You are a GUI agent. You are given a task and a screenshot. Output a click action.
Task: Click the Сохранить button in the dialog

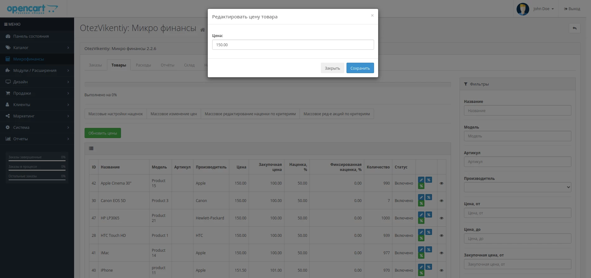point(360,68)
